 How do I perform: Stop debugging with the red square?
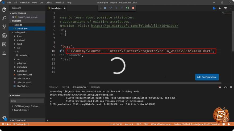tap(133, 8)
